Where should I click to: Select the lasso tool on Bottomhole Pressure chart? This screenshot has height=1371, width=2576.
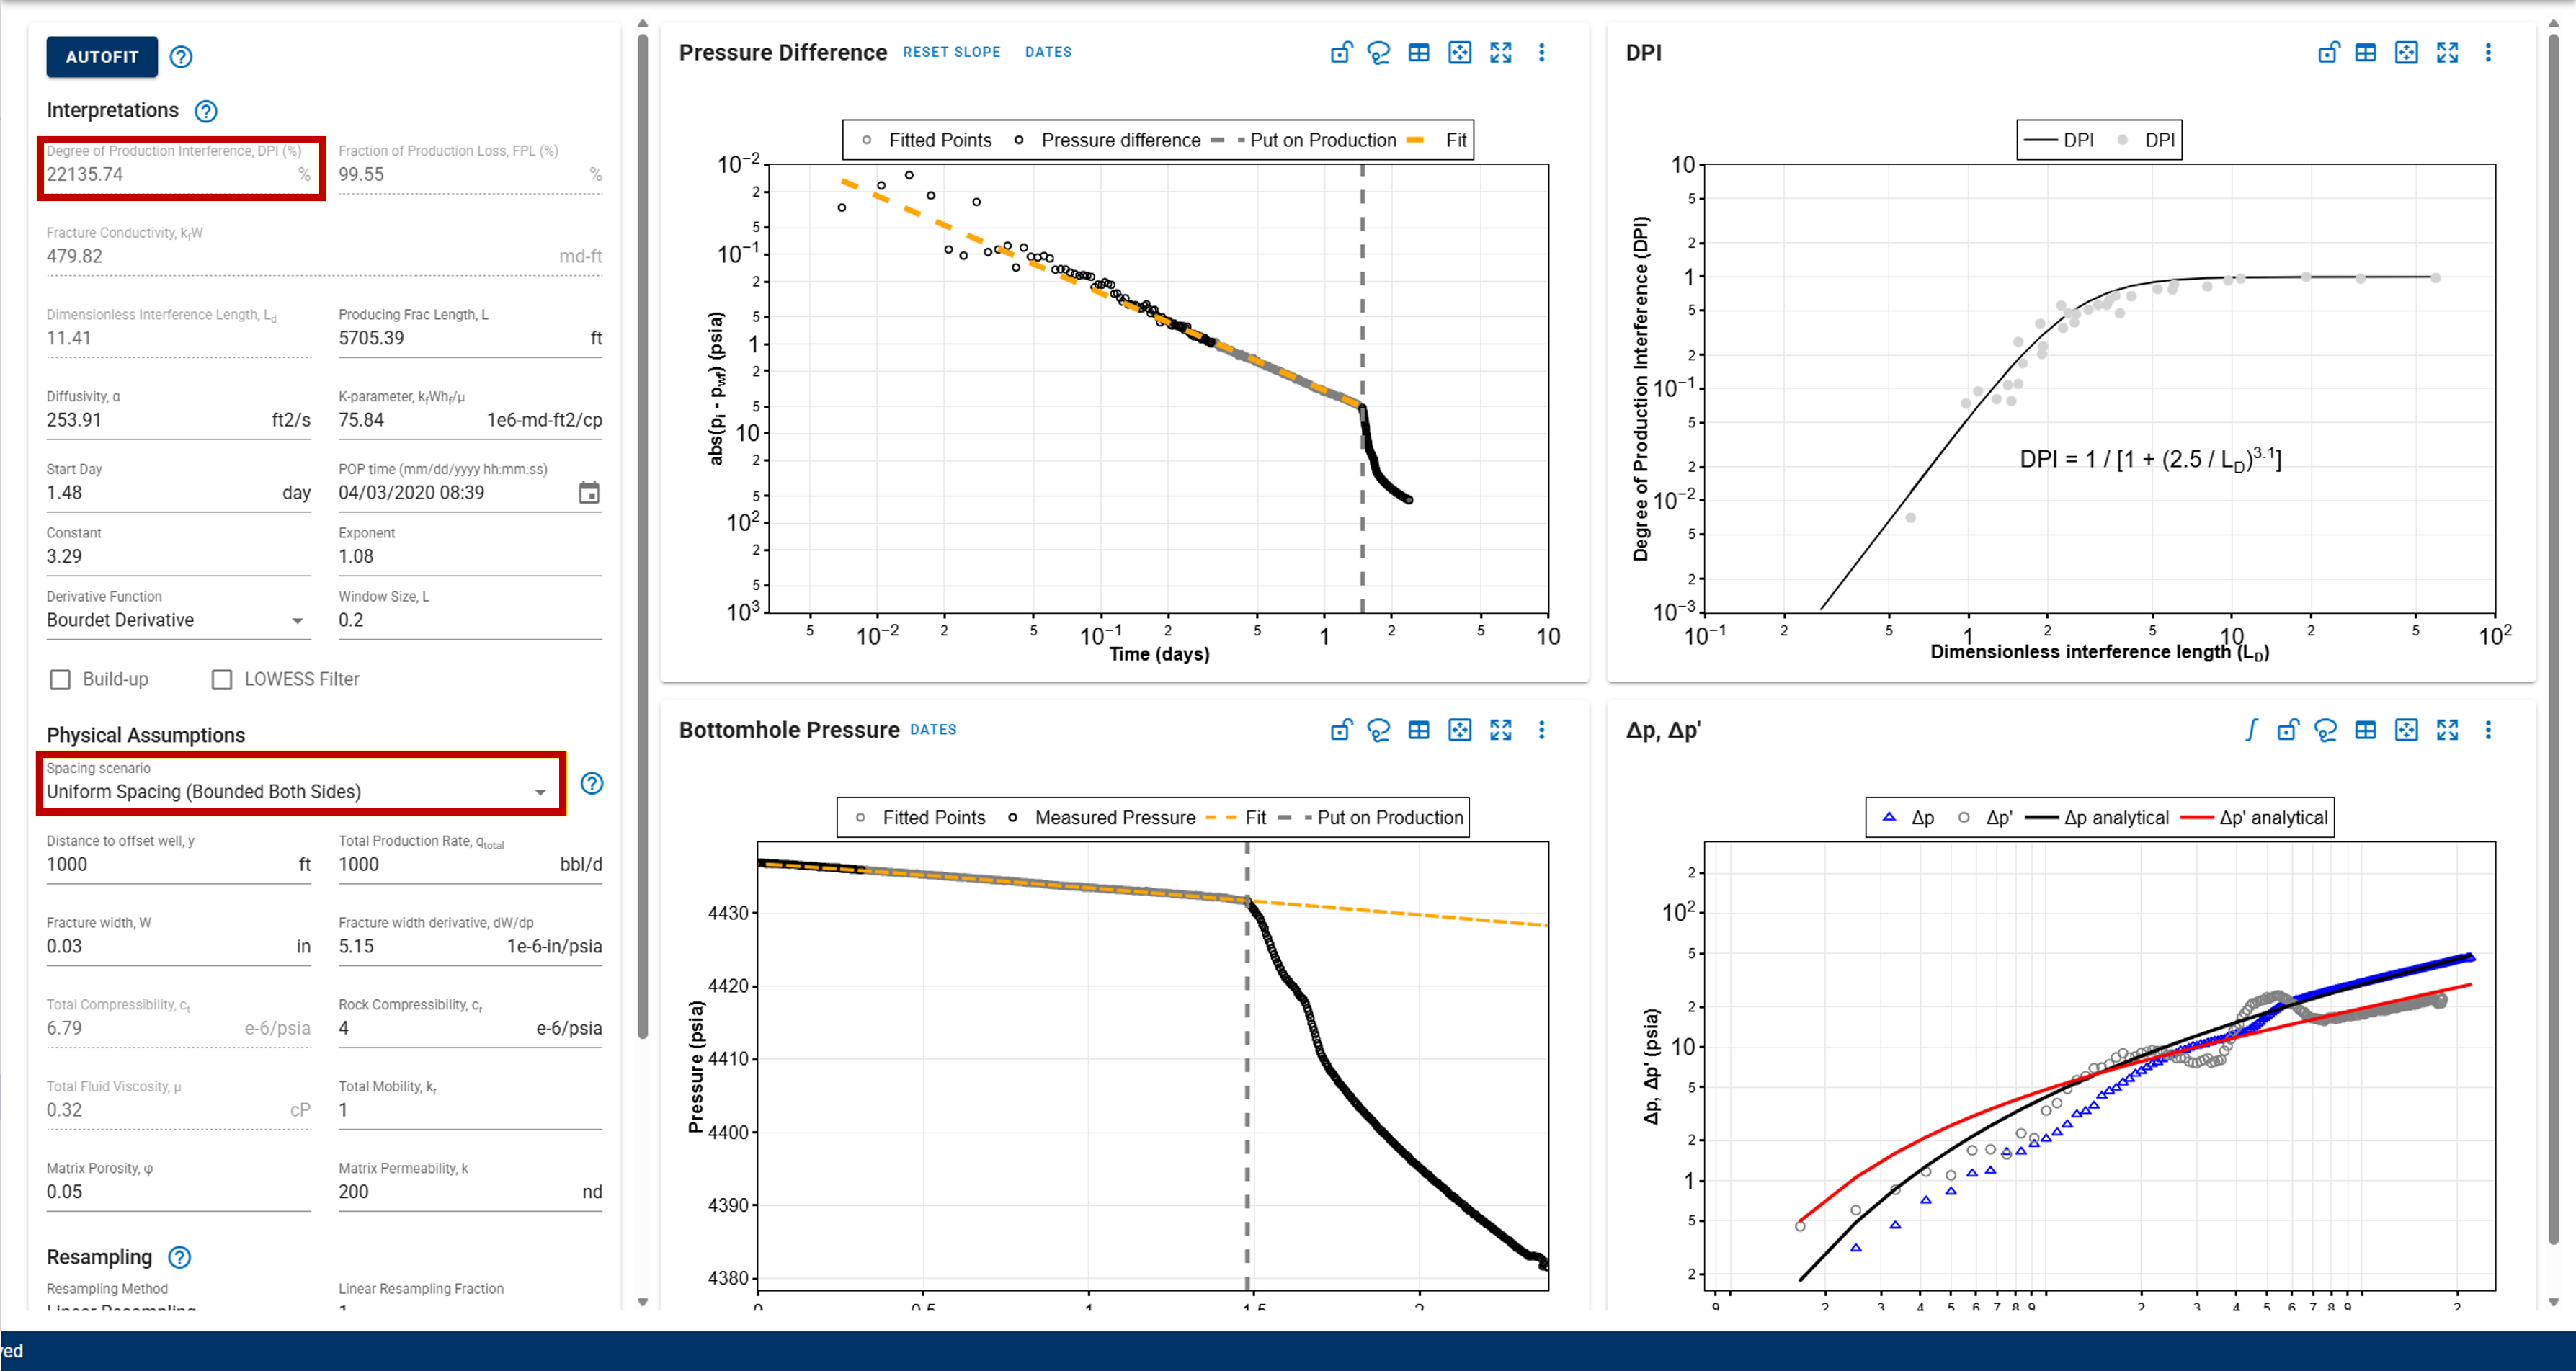(x=1379, y=730)
